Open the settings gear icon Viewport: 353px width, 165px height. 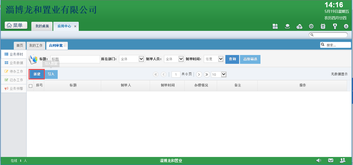(x=311, y=26)
